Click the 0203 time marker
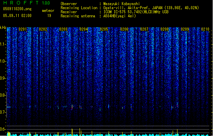Screen dimensions: 213x136 pyautogui.click(x=63, y=29)
